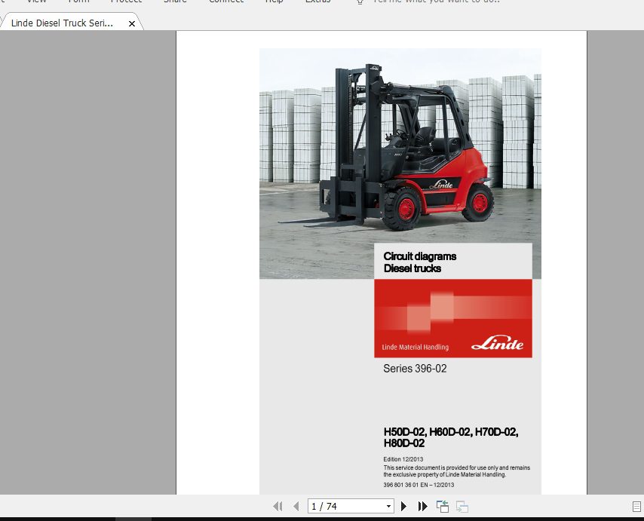Click 'This service document is provided' paragraph
644x521 pixels.
click(x=457, y=471)
